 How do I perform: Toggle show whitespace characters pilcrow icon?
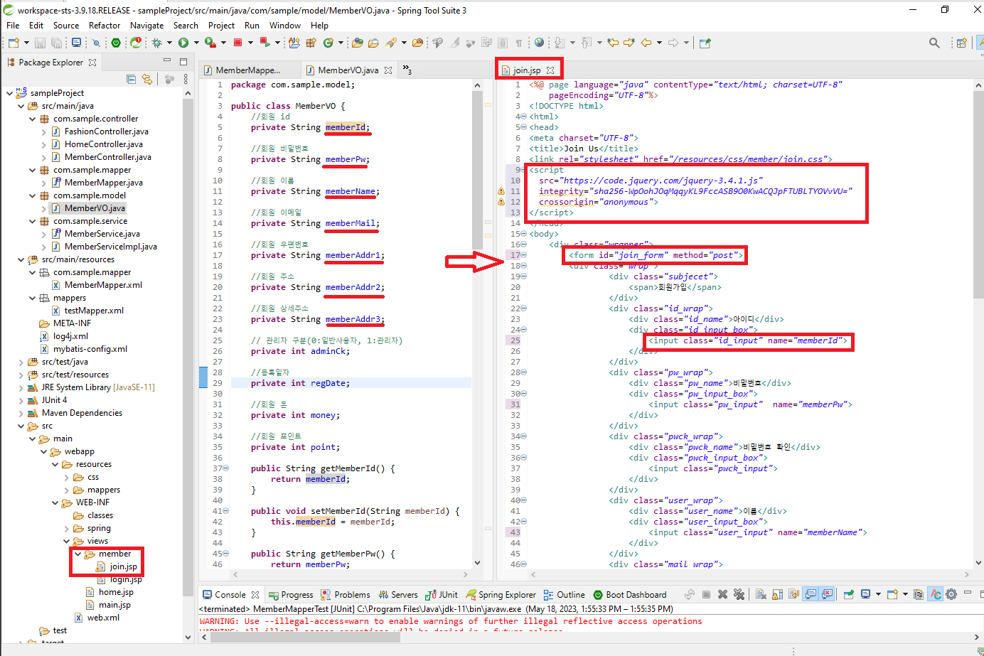tap(519, 43)
